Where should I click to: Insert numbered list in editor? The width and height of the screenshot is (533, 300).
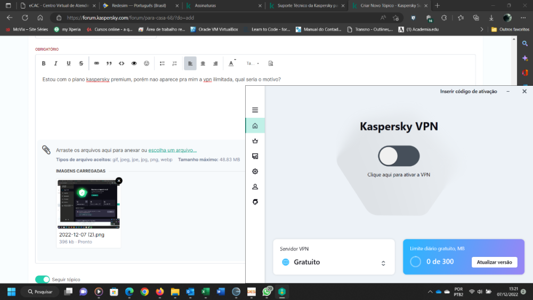pos(175,63)
